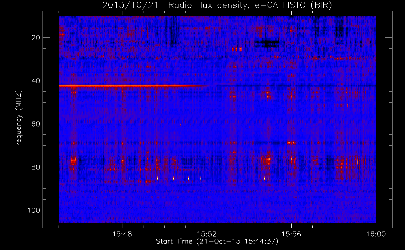Click the '80' frequency tick label

click(36, 167)
